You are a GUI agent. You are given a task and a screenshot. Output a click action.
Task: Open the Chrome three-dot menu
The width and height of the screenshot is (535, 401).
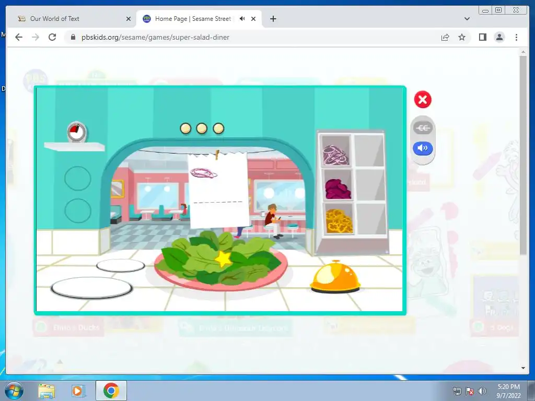516,37
